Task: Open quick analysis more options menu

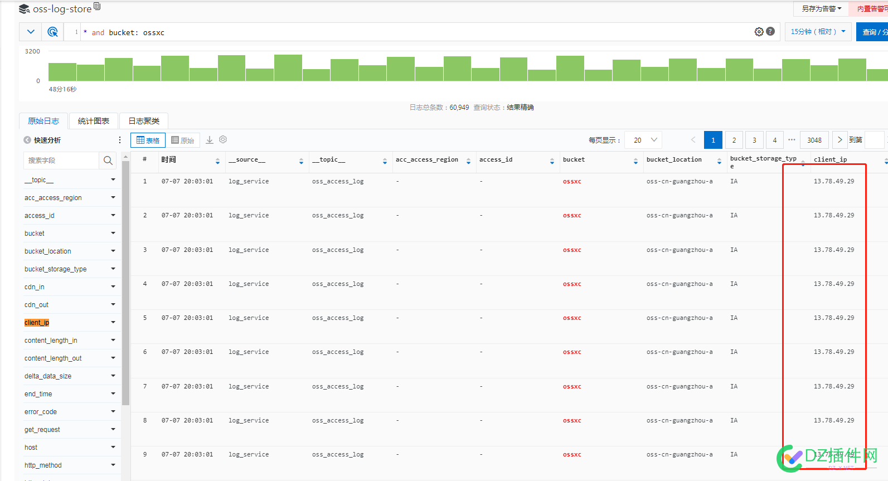Action: 120,140
